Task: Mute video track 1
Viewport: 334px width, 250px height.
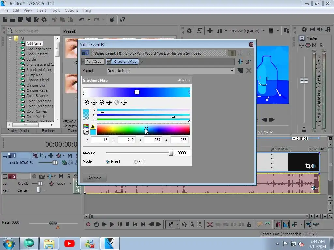Action: pos(70,156)
